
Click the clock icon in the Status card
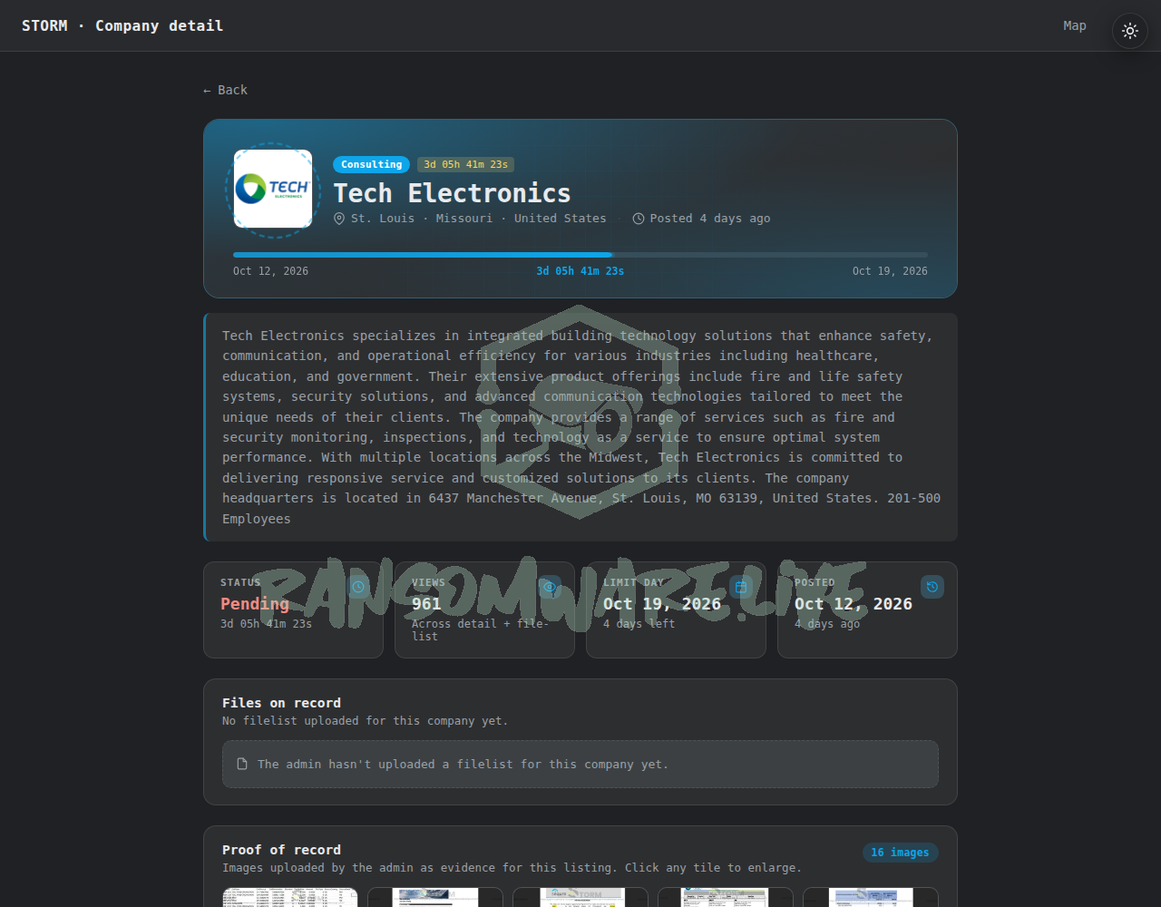click(x=358, y=587)
